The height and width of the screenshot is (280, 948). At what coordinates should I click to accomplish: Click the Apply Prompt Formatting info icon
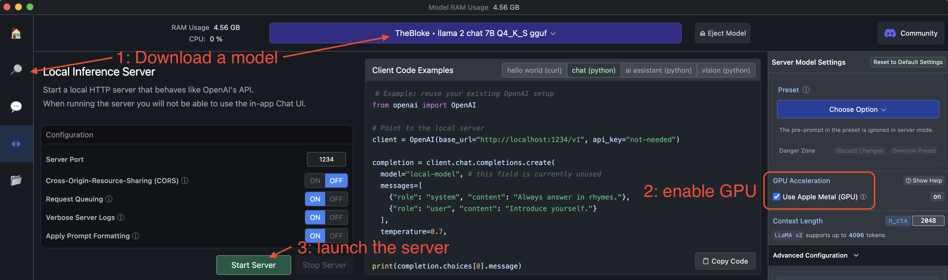[136, 235]
